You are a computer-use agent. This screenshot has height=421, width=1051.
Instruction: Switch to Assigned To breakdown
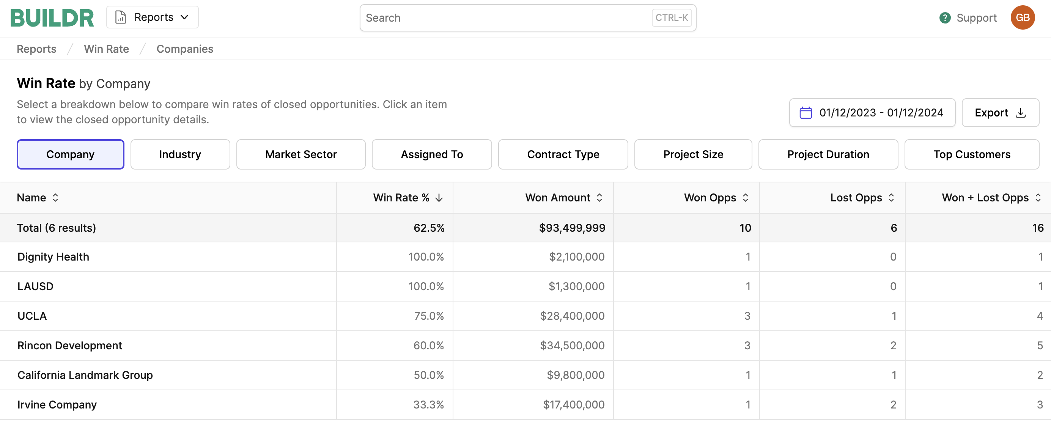(x=432, y=154)
